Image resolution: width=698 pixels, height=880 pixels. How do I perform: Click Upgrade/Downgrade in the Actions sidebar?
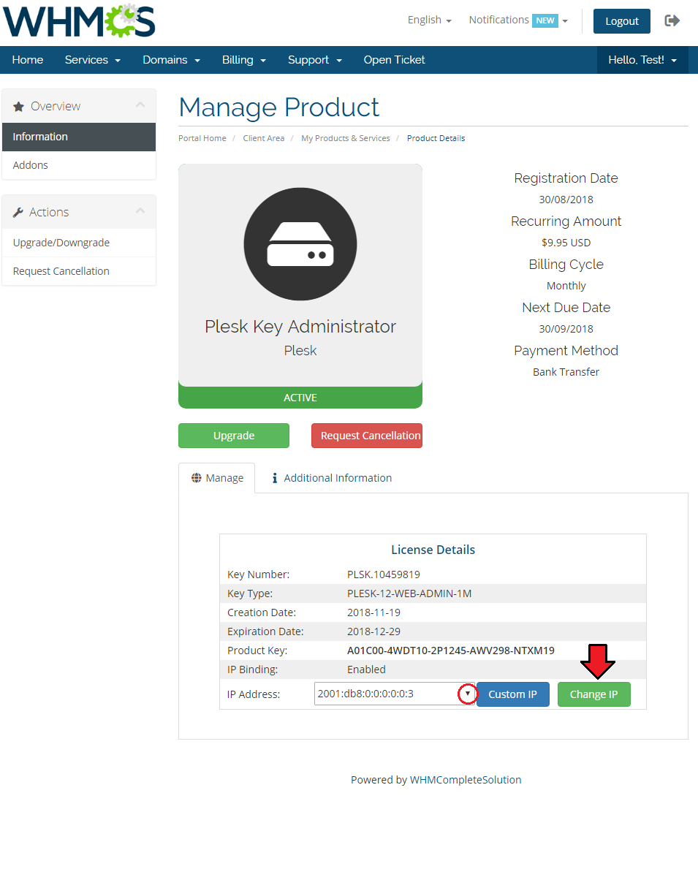pyautogui.click(x=79, y=243)
